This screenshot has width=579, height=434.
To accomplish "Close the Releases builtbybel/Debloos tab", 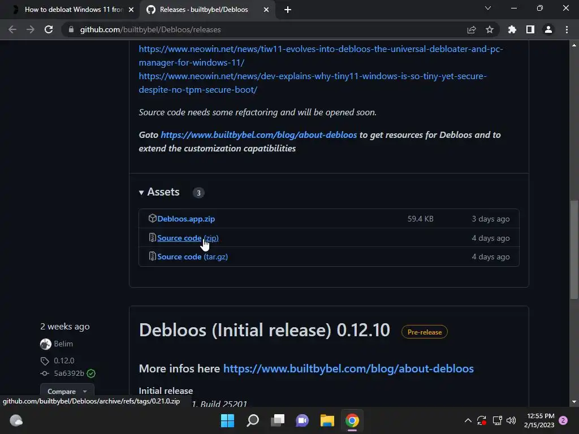I will coord(266,10).
